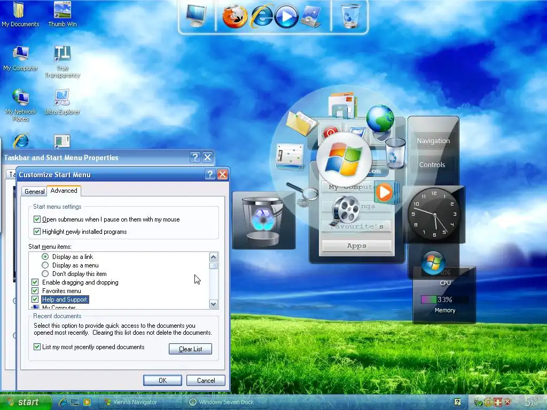Viewport: 547px width, 410px height.
Task: Click the large glowing recycle bin gadget
Action: [263, 220]
